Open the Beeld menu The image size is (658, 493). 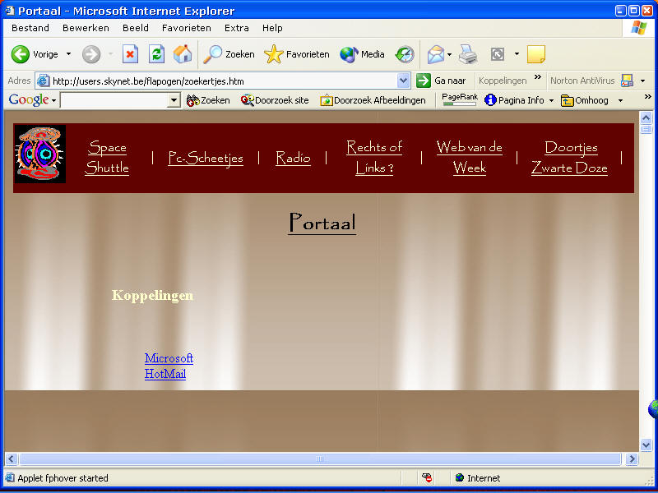[135, 28]
